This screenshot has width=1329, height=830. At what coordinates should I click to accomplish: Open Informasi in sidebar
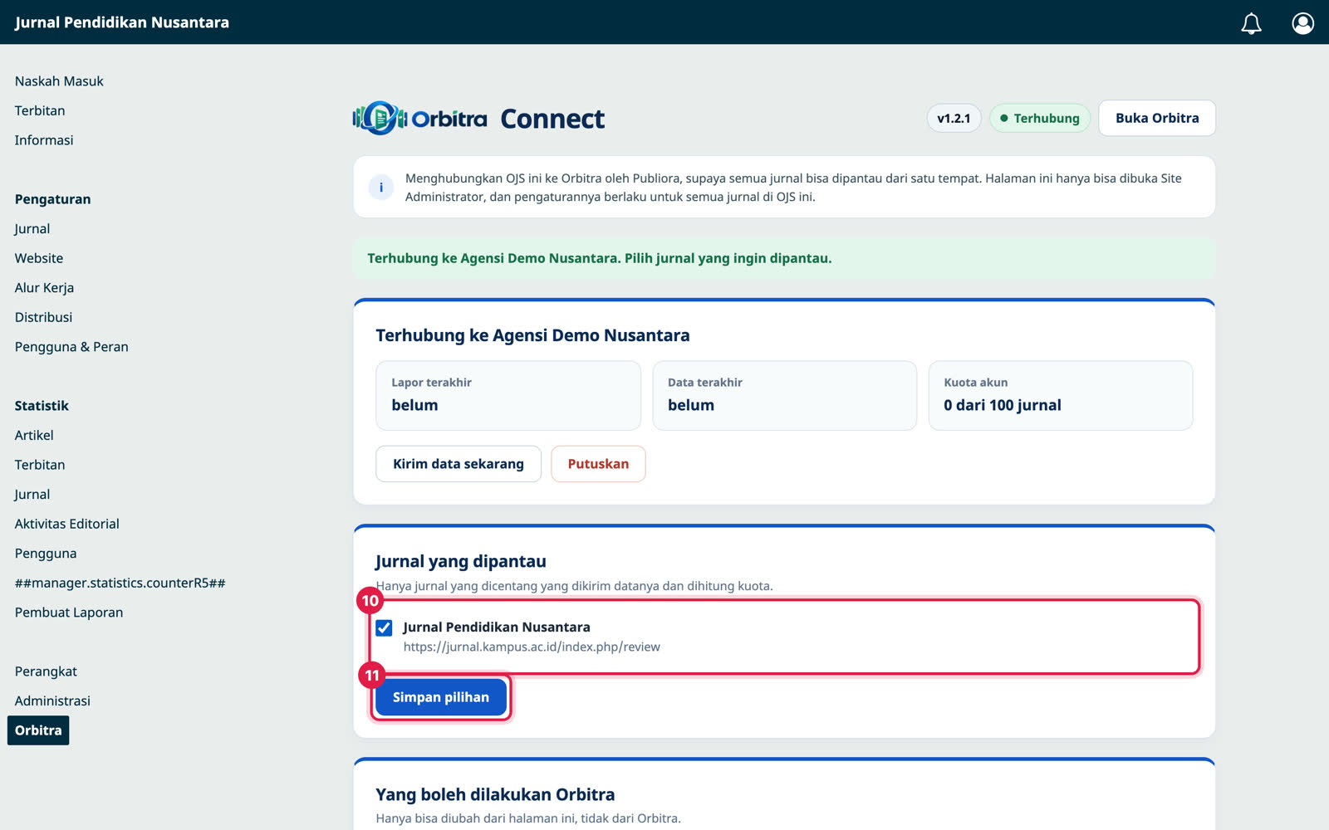click(x=44, y=140)
